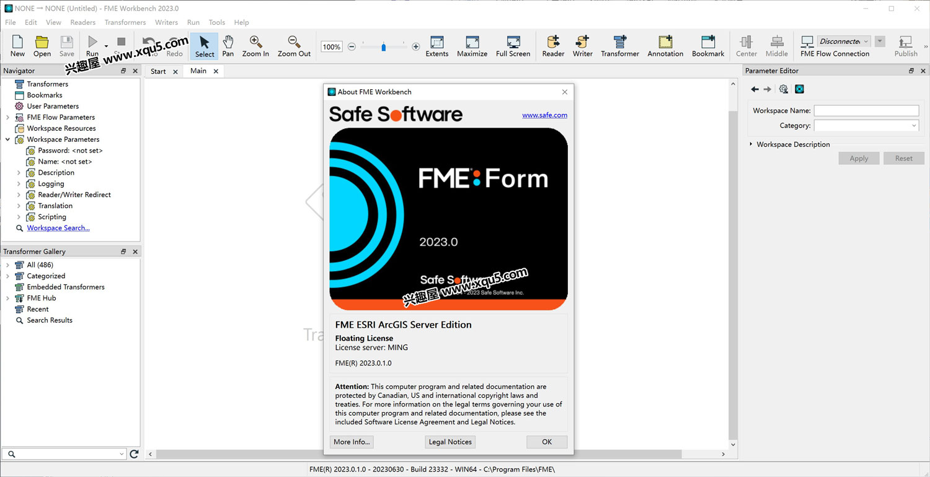Image resolution: width=930 pixels, height=477 pixels.
Task: Add a Transformer from the toolbar
Action: coord(619,46)
